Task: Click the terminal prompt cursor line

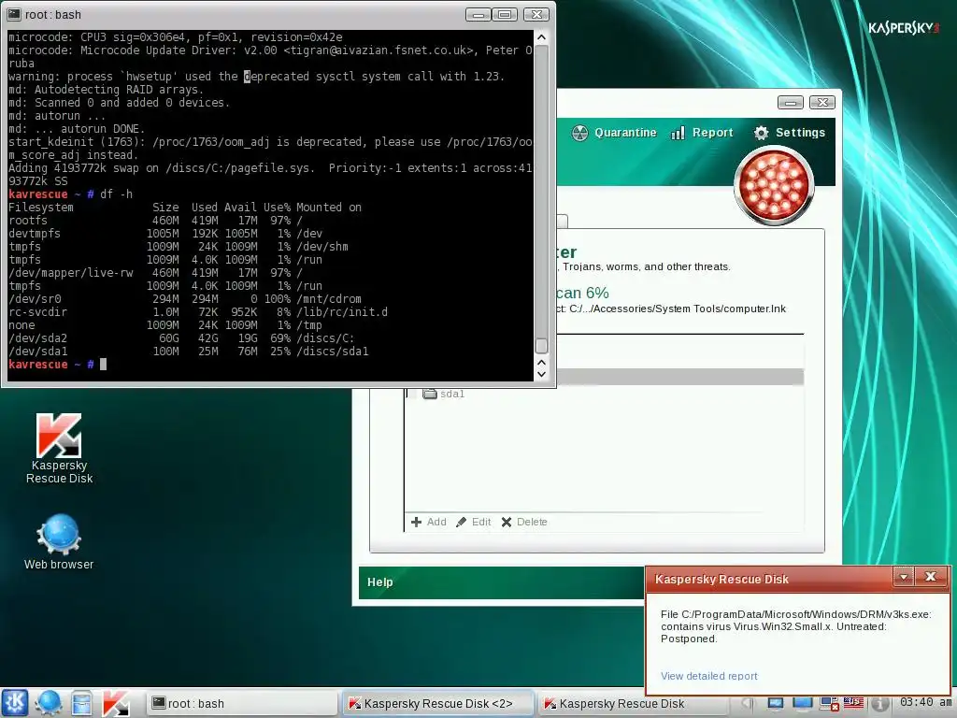Action: [57, 365]
